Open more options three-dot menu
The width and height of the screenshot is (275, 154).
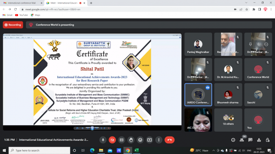[159, 140]
